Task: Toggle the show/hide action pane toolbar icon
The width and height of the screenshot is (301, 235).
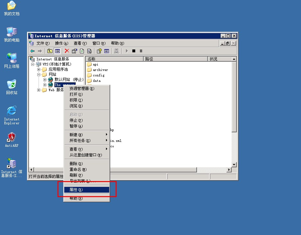Action: pyautogui.click(x=107, y=51)
